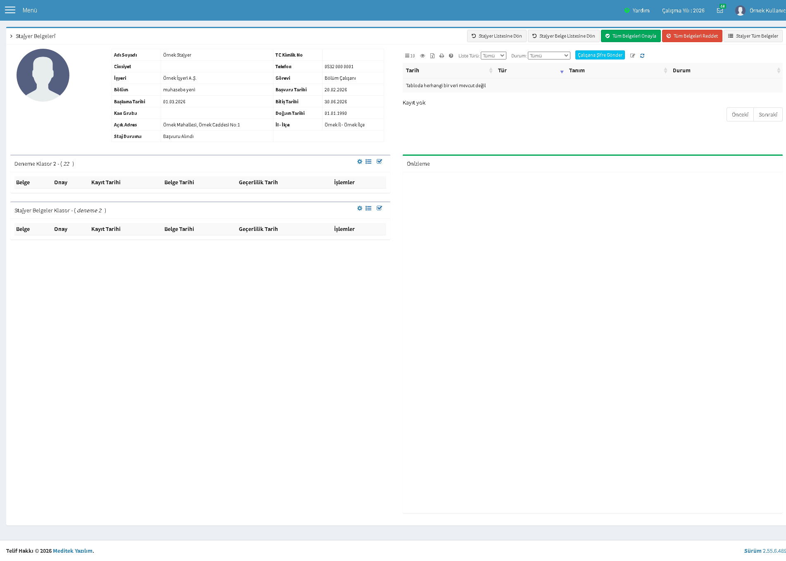
Task: Click birth date 01.01.1990
Action: click(336, 113)
